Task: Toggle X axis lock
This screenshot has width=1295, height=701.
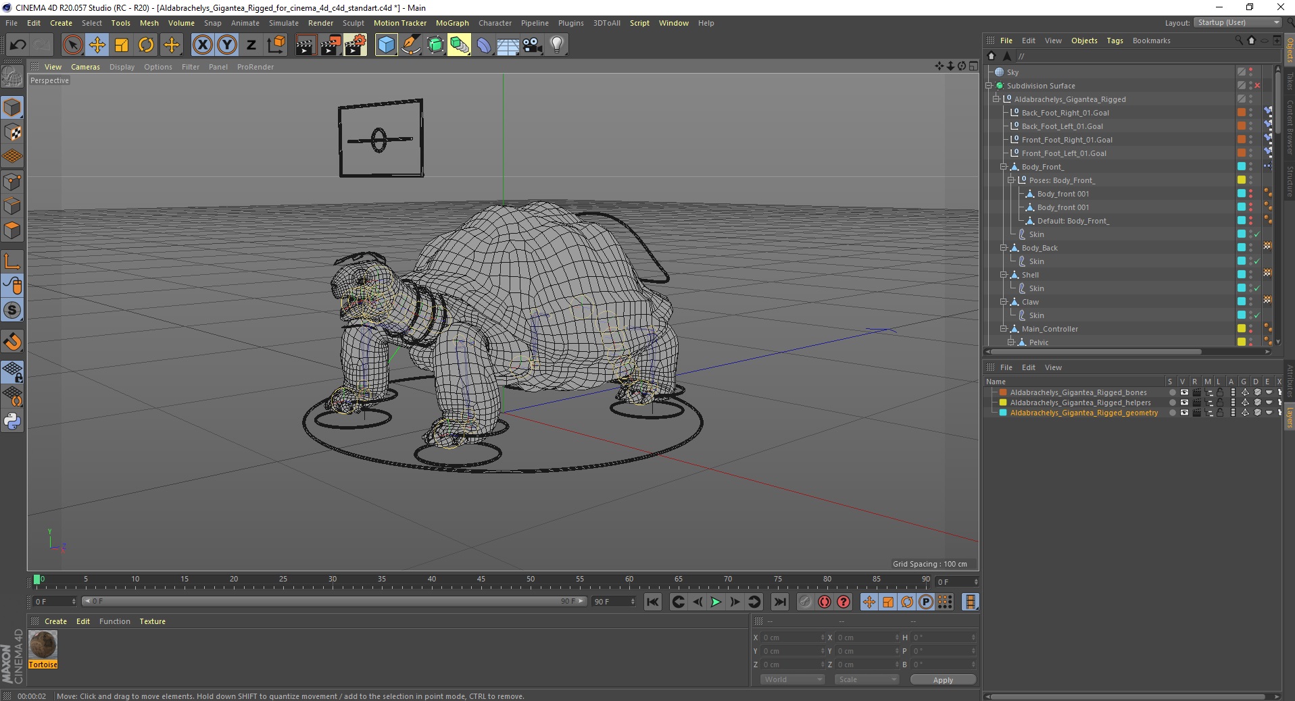Action: 202,45
